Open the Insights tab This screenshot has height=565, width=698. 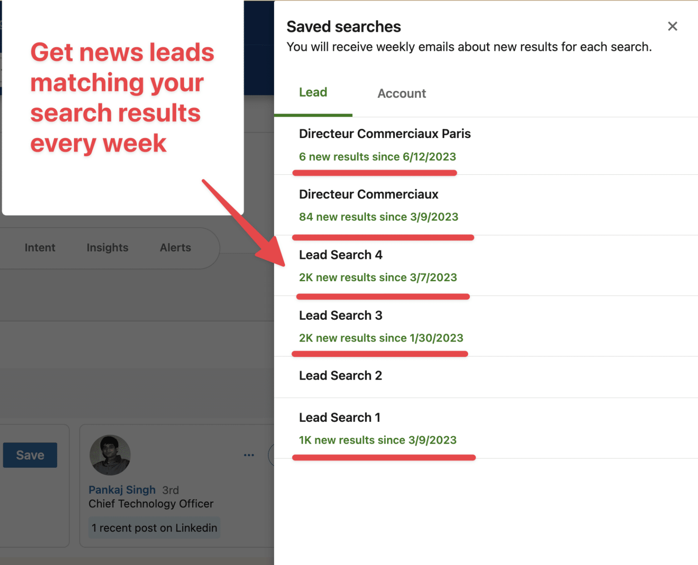pos(107,248)
